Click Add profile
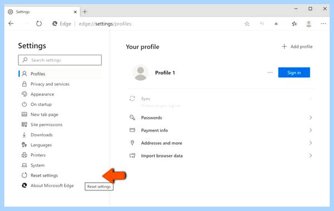This screenshot has height=211, width=334. coord(297,46)
